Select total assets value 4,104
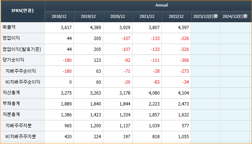The height and width of the screenshot is (144, 252). coord(183,93)
